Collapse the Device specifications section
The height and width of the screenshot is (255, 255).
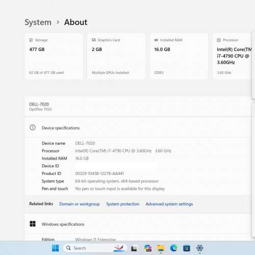pyautogui.click(x=138, y=127)
